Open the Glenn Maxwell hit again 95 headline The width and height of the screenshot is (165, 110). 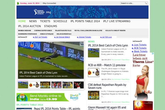[107, 108]
